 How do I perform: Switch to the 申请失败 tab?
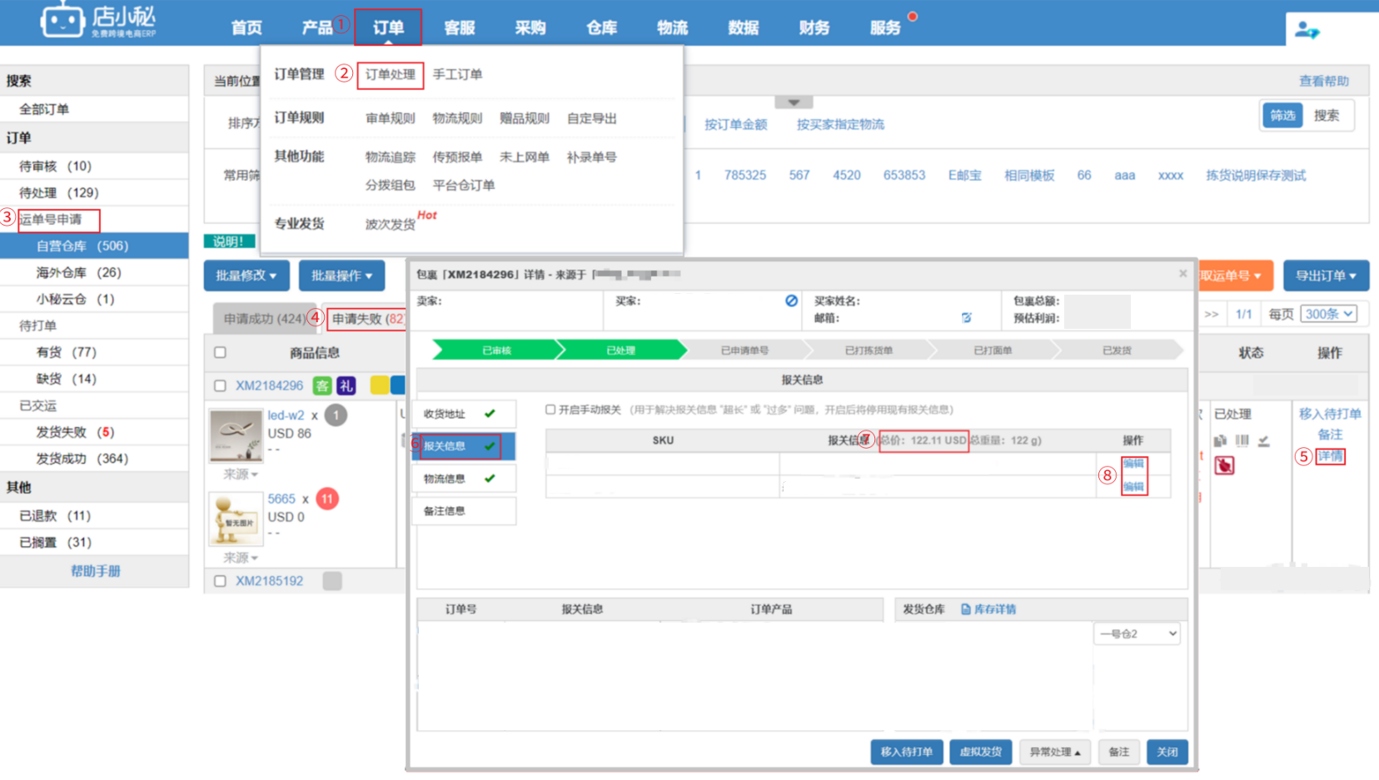366,319
